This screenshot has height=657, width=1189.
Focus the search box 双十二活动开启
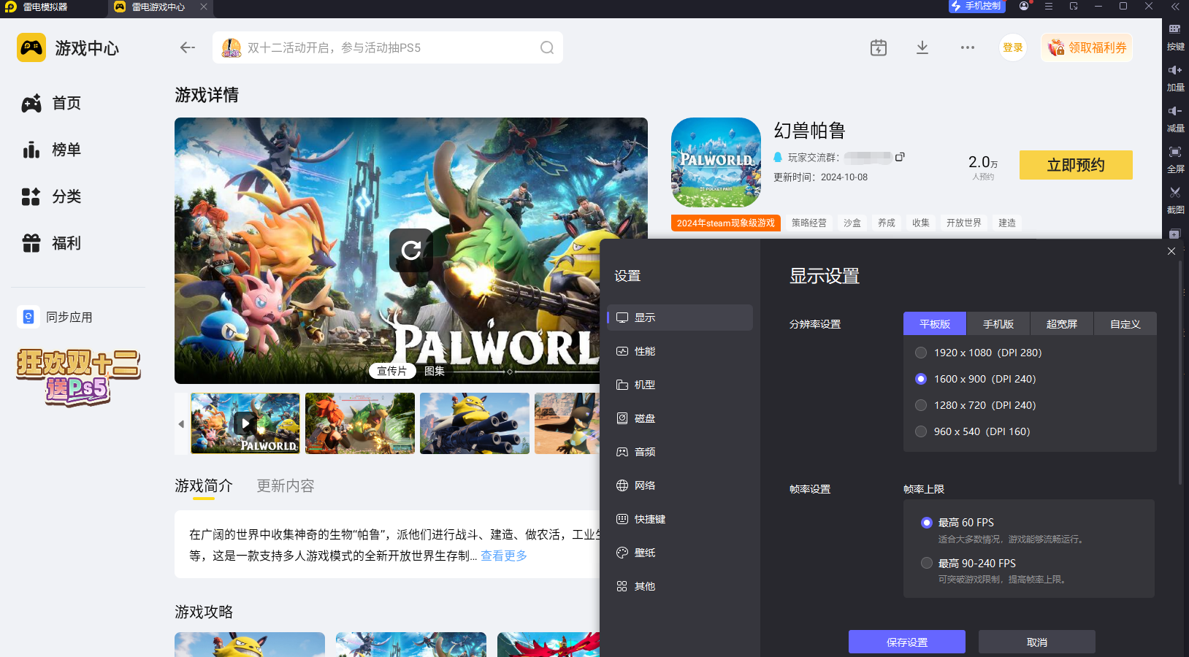[388, 47]
